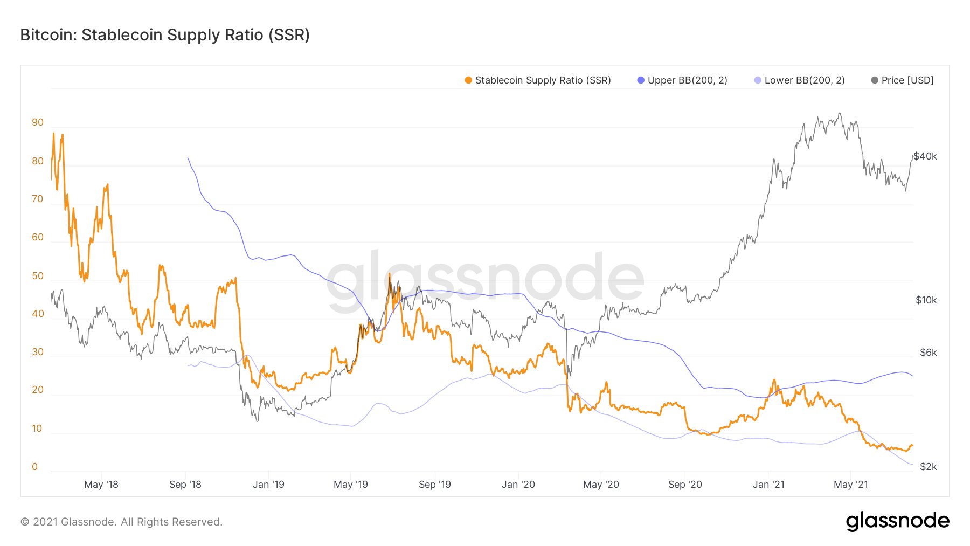Click the May '18 x-axis label
Viewport: 970px width, 546px height.
coord(101,485)
